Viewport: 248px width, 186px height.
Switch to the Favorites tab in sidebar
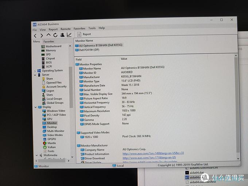click(49, 42)
